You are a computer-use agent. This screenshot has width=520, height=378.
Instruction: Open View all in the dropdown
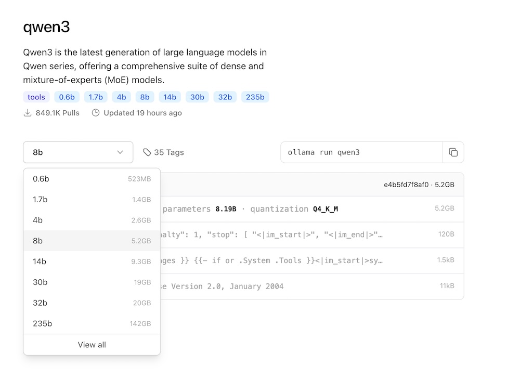coord(92,345)
